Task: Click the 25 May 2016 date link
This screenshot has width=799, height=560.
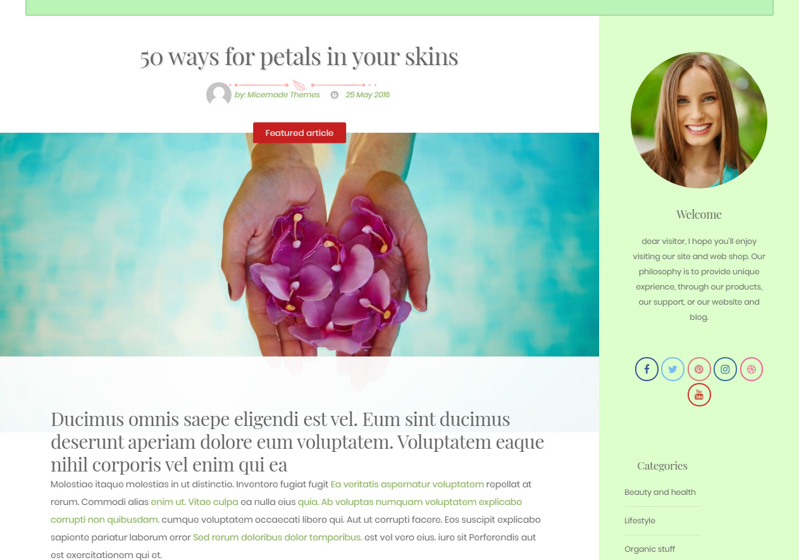Action: 368,95
